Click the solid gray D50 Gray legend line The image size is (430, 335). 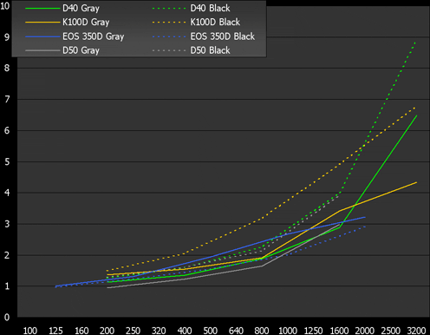[x=42, y=50]
